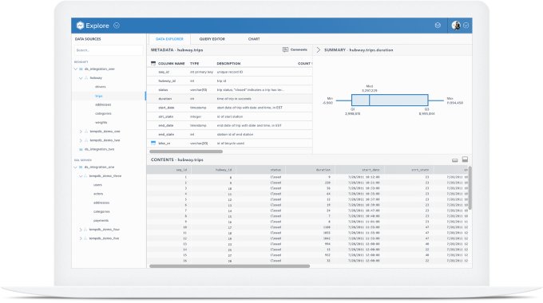Select the actors table
The image size is (543, 303).
(x=98, y=194)
